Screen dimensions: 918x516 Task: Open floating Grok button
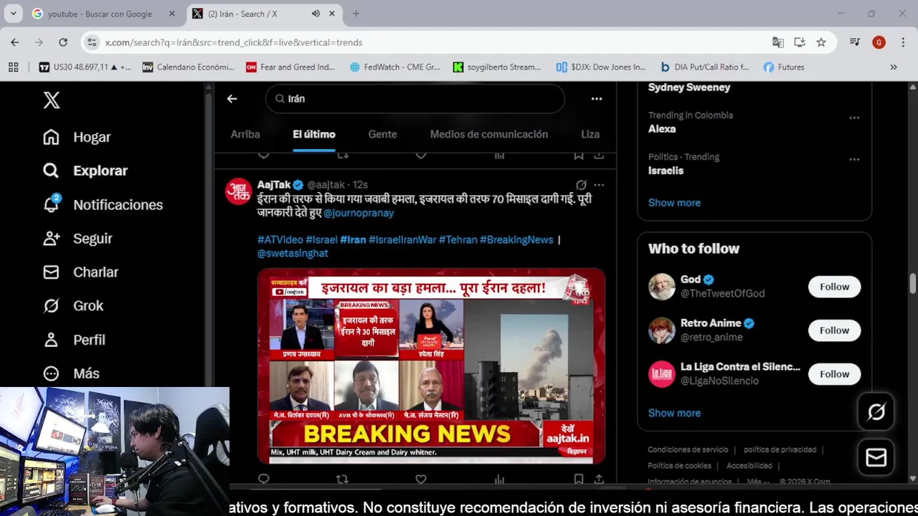coord(876,411)
